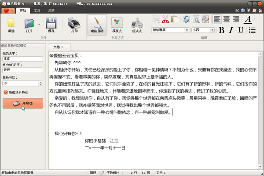Toggle center text alignment
This screenshot has height=176, width=264.
point(227,19)
